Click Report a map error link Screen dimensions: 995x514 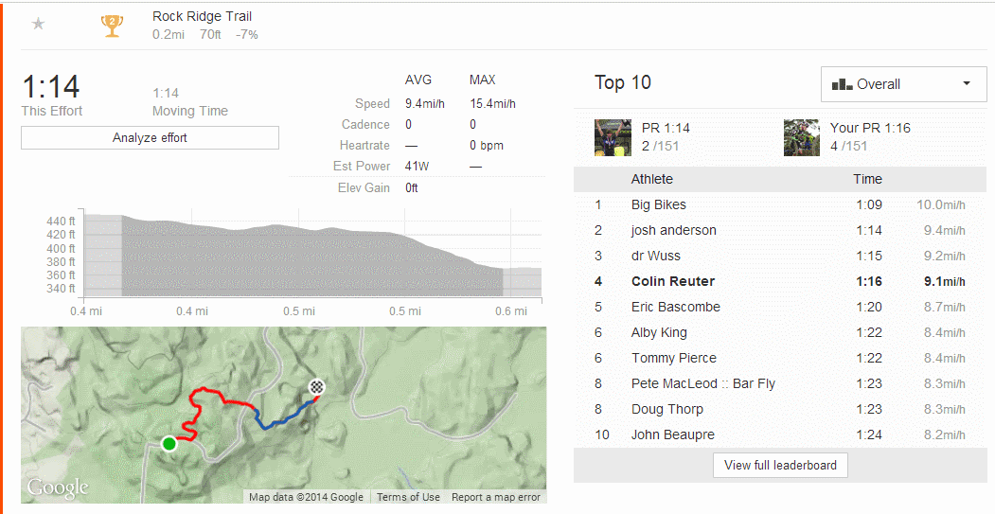[x=495, y=497]
